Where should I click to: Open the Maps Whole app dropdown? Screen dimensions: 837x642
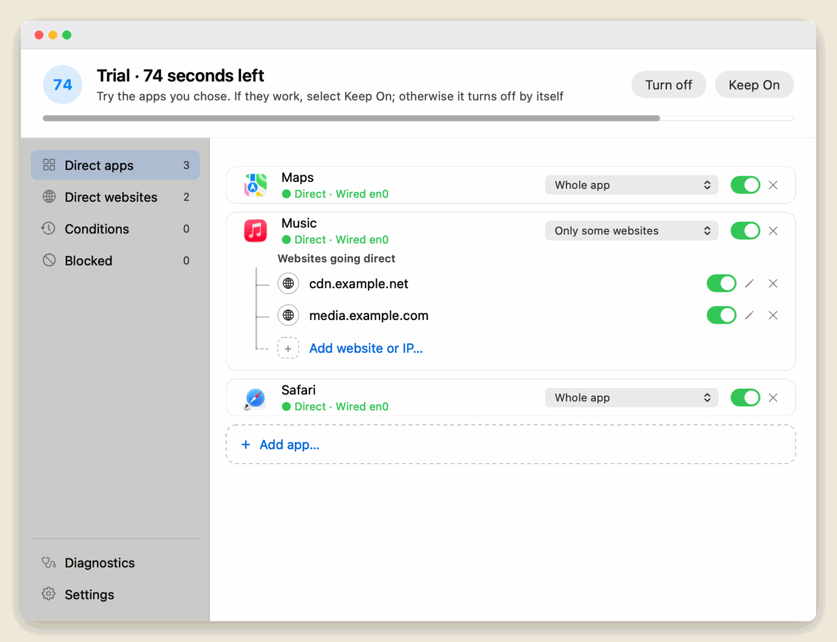click(631, 185)
